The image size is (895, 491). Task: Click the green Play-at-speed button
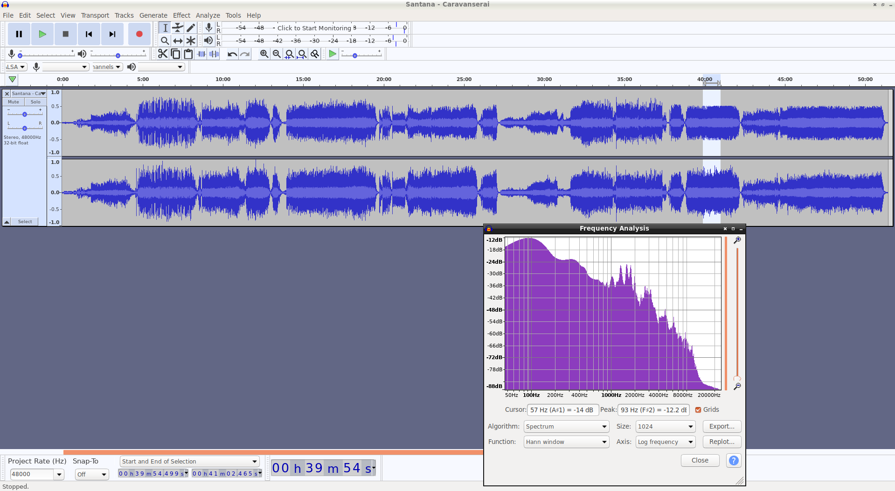click(x=333, y=54)
